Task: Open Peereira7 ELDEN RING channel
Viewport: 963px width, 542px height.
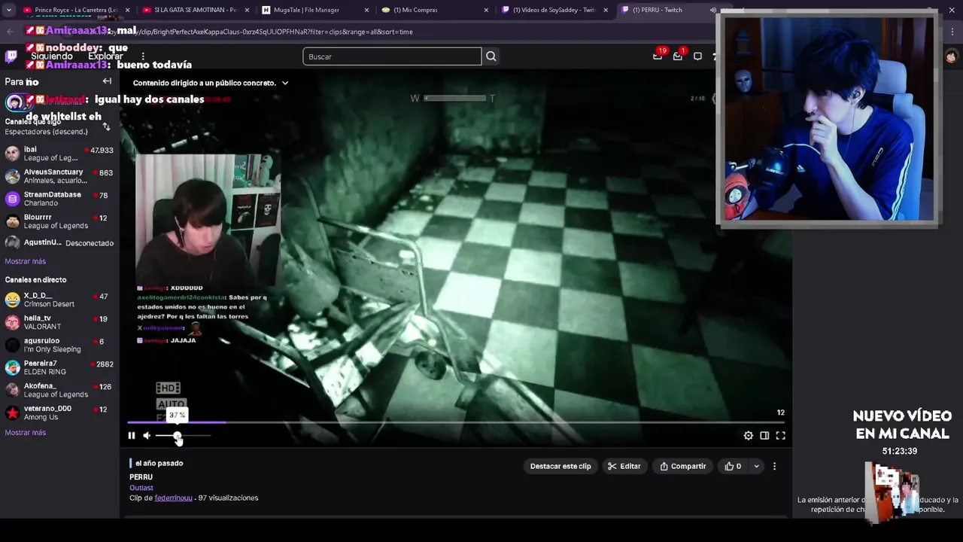Action: (x=59, y=367)
